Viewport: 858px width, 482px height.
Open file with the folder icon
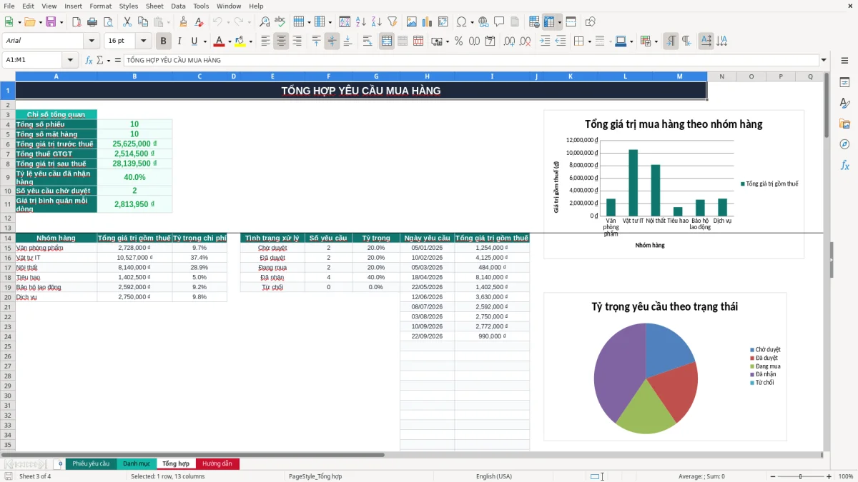[x=29, y=22]
